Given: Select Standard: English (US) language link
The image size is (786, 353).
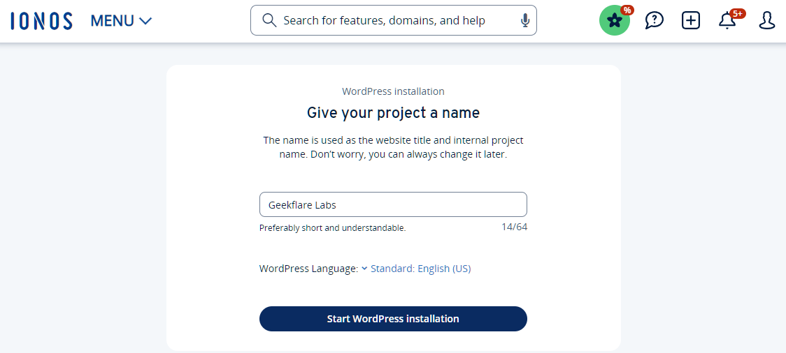Looking at the screenshot, I should [x=420, y=269].
